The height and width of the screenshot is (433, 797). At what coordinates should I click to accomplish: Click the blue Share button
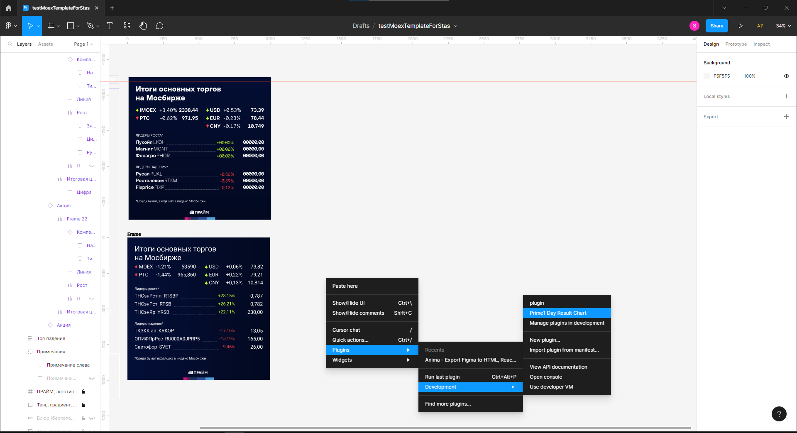click(716, 26)
